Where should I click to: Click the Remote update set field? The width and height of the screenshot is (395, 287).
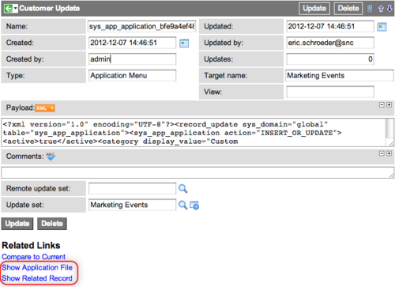[132, 189]
